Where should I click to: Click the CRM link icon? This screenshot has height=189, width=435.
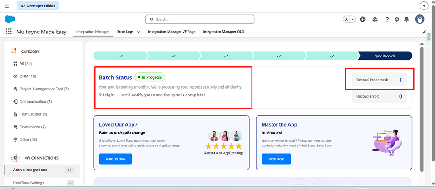coord(15,76)
